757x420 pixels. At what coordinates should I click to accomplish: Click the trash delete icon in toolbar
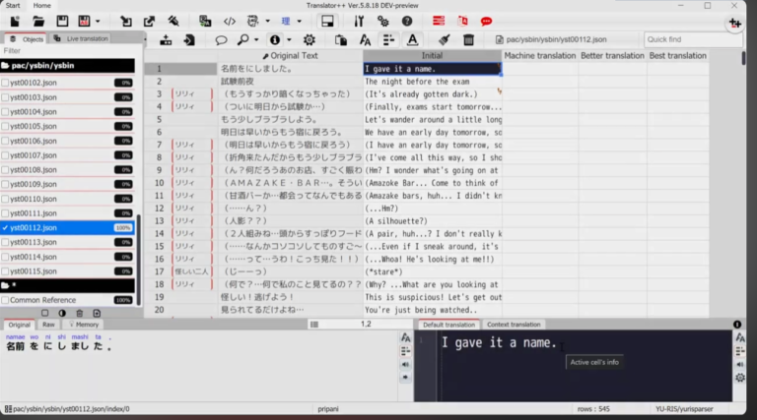coord(468,39)
